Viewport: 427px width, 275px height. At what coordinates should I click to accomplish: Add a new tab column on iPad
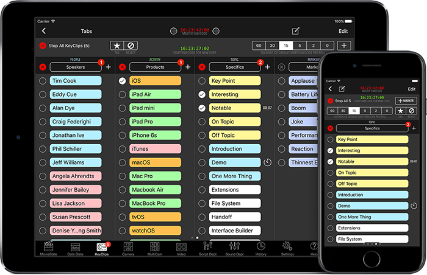(343, 46)
